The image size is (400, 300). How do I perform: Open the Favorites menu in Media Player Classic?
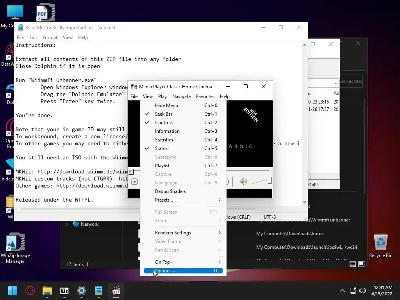(205, 96)
